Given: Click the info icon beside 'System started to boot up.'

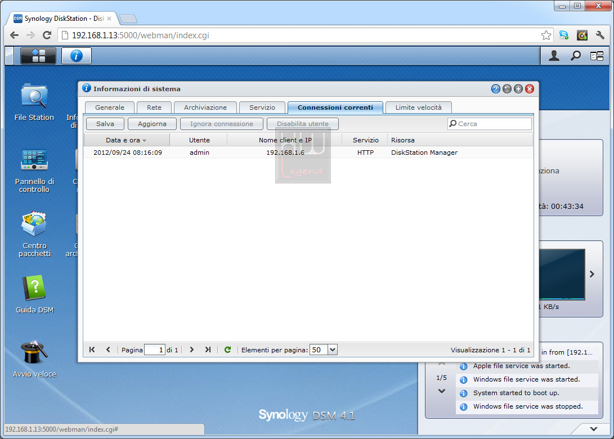Looking at the screenshot, I should coord(464,393).
